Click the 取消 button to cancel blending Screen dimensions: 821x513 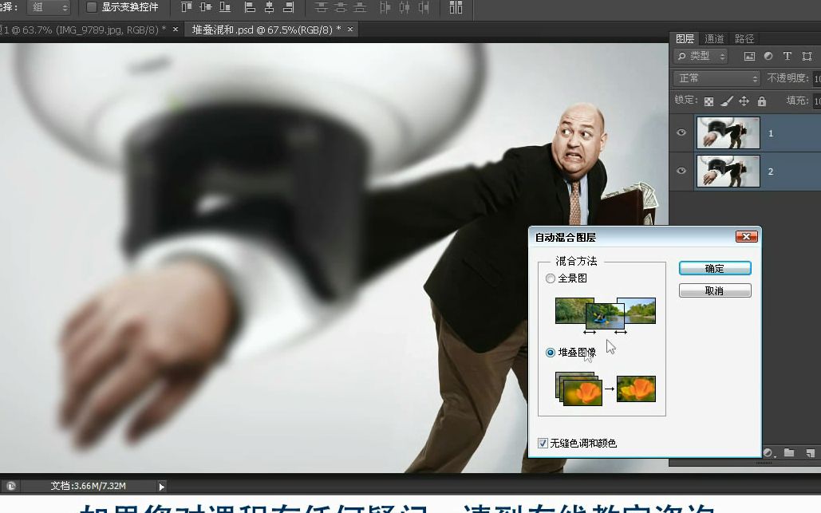[x=714, y=290]
